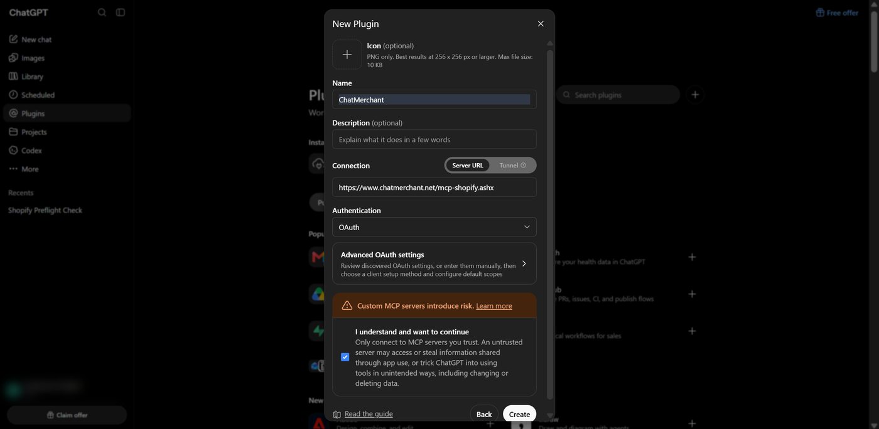879x429 pixels.
Task: Uncheck I understand and want to continue
Action: tap(345, 357)
